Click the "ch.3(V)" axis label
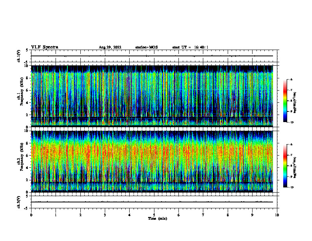The height and width of the screenshot is (241, 312). coord(19,202)
